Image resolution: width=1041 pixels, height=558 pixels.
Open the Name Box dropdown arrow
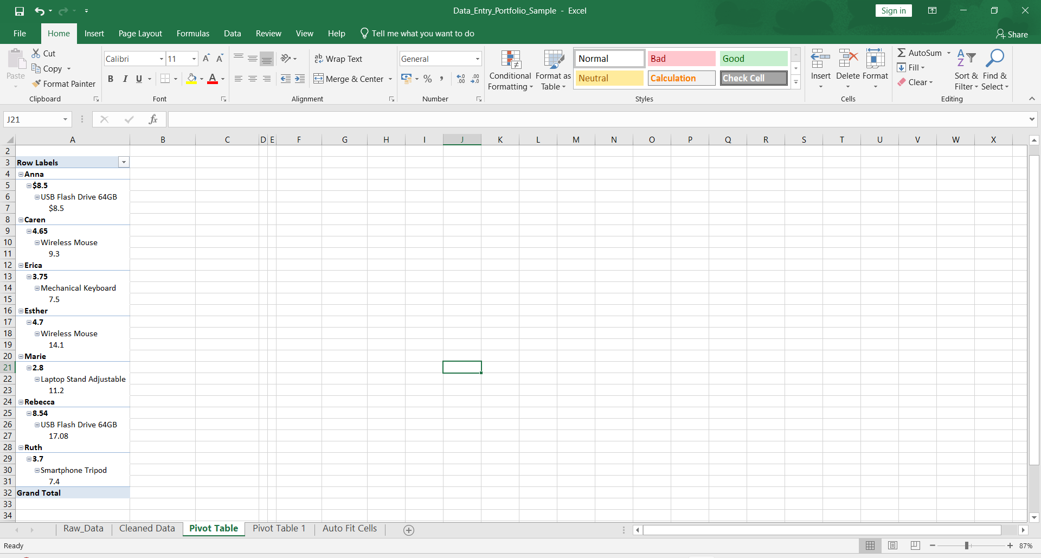point(65,119)
